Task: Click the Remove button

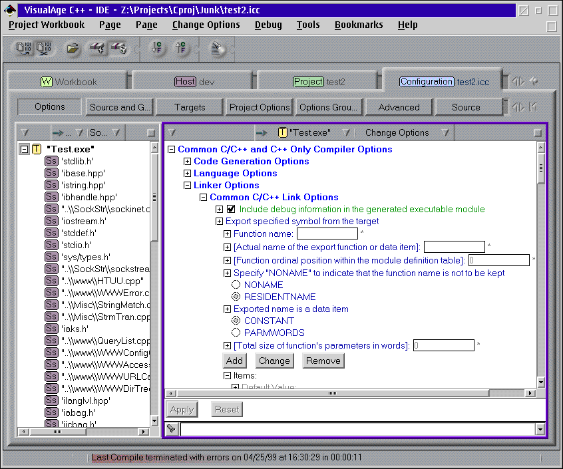Action: [323, 361]
